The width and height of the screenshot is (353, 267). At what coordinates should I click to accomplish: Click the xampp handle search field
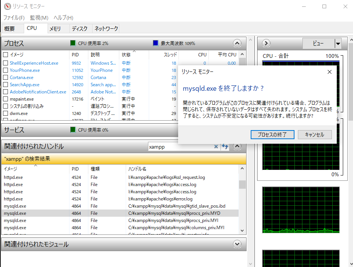[181, 147]
